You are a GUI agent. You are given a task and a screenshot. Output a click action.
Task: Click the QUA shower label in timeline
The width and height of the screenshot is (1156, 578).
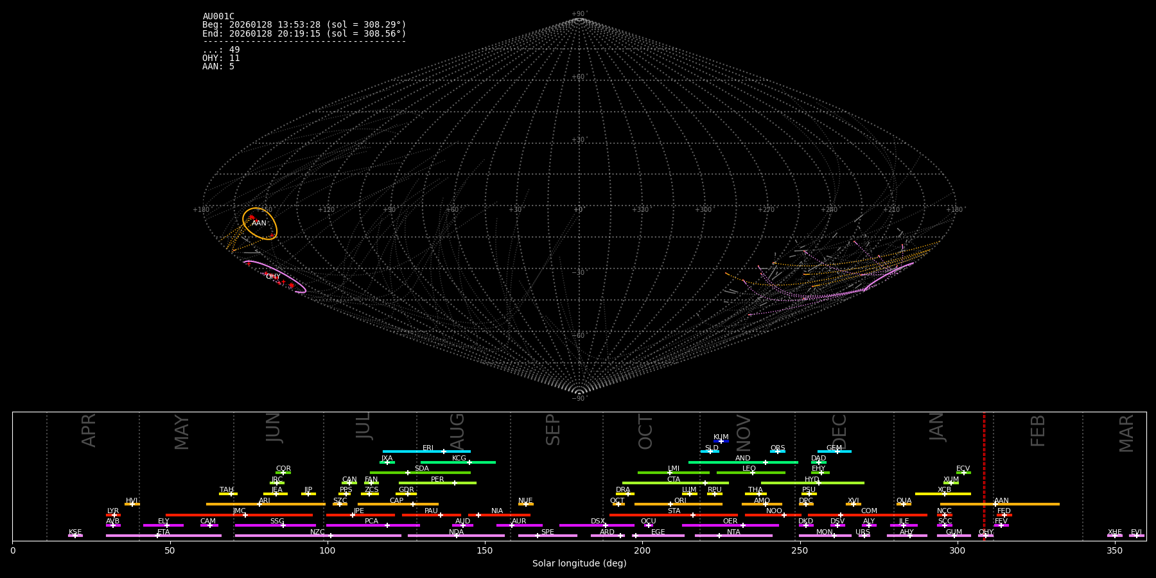click(x=904, y=501)
